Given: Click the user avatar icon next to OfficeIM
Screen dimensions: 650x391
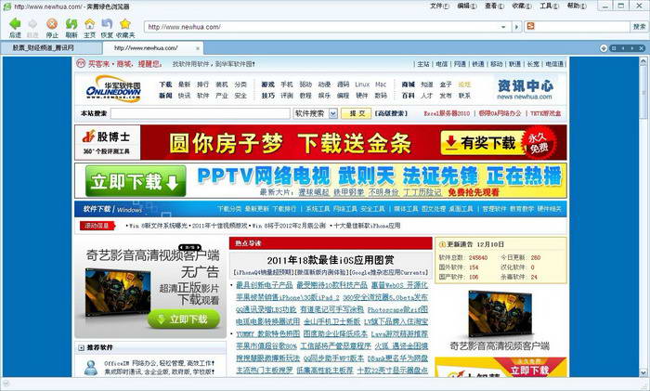Looking at the screenshot, I should 91,367.
